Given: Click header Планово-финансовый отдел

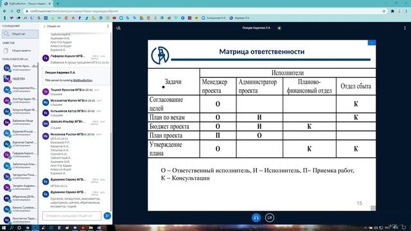Looking at the screenshot, I should click(310, 86).
